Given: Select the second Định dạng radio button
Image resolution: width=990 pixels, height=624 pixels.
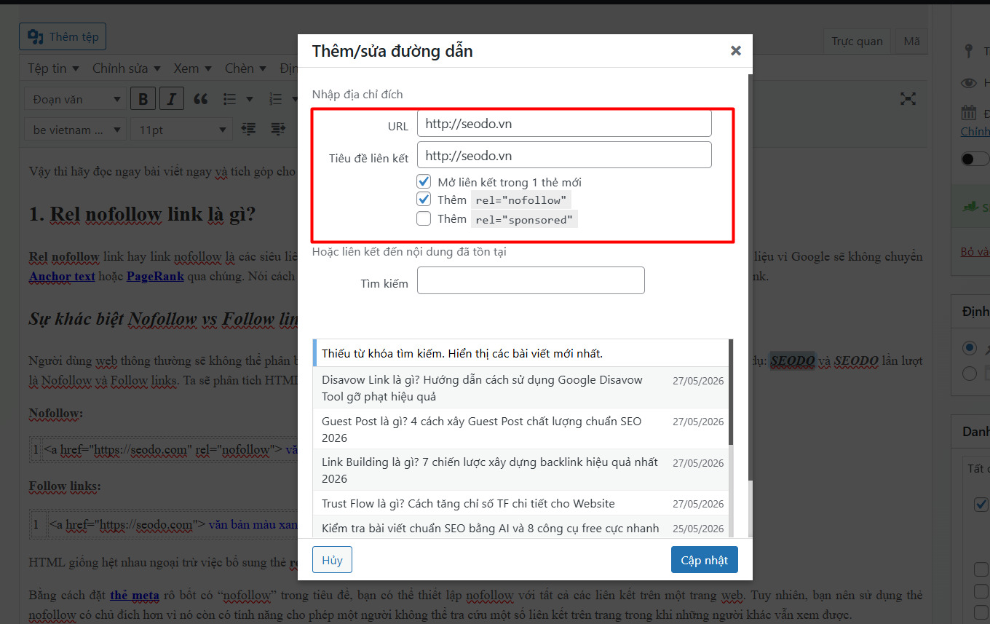Looking at the screenshot, I should (x=969, y=374).
